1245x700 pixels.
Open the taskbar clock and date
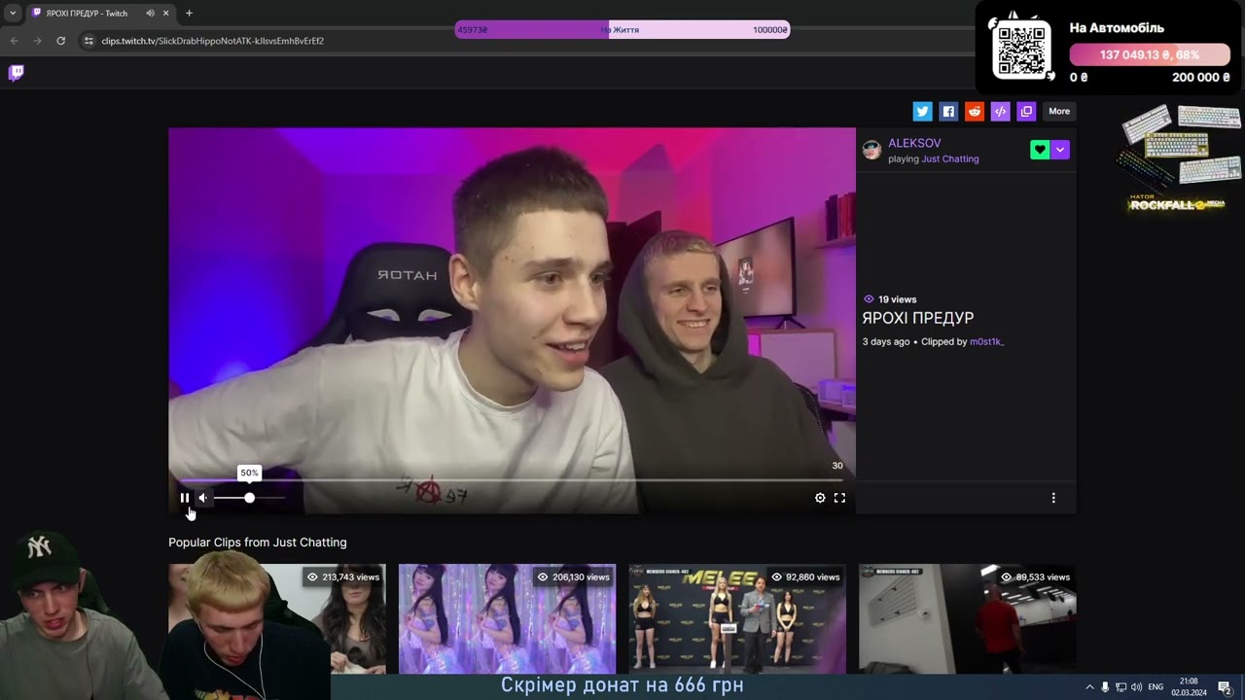(1188, 687)
